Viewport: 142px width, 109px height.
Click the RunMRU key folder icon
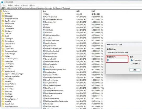pyautogui.click(x=3, y=81)
